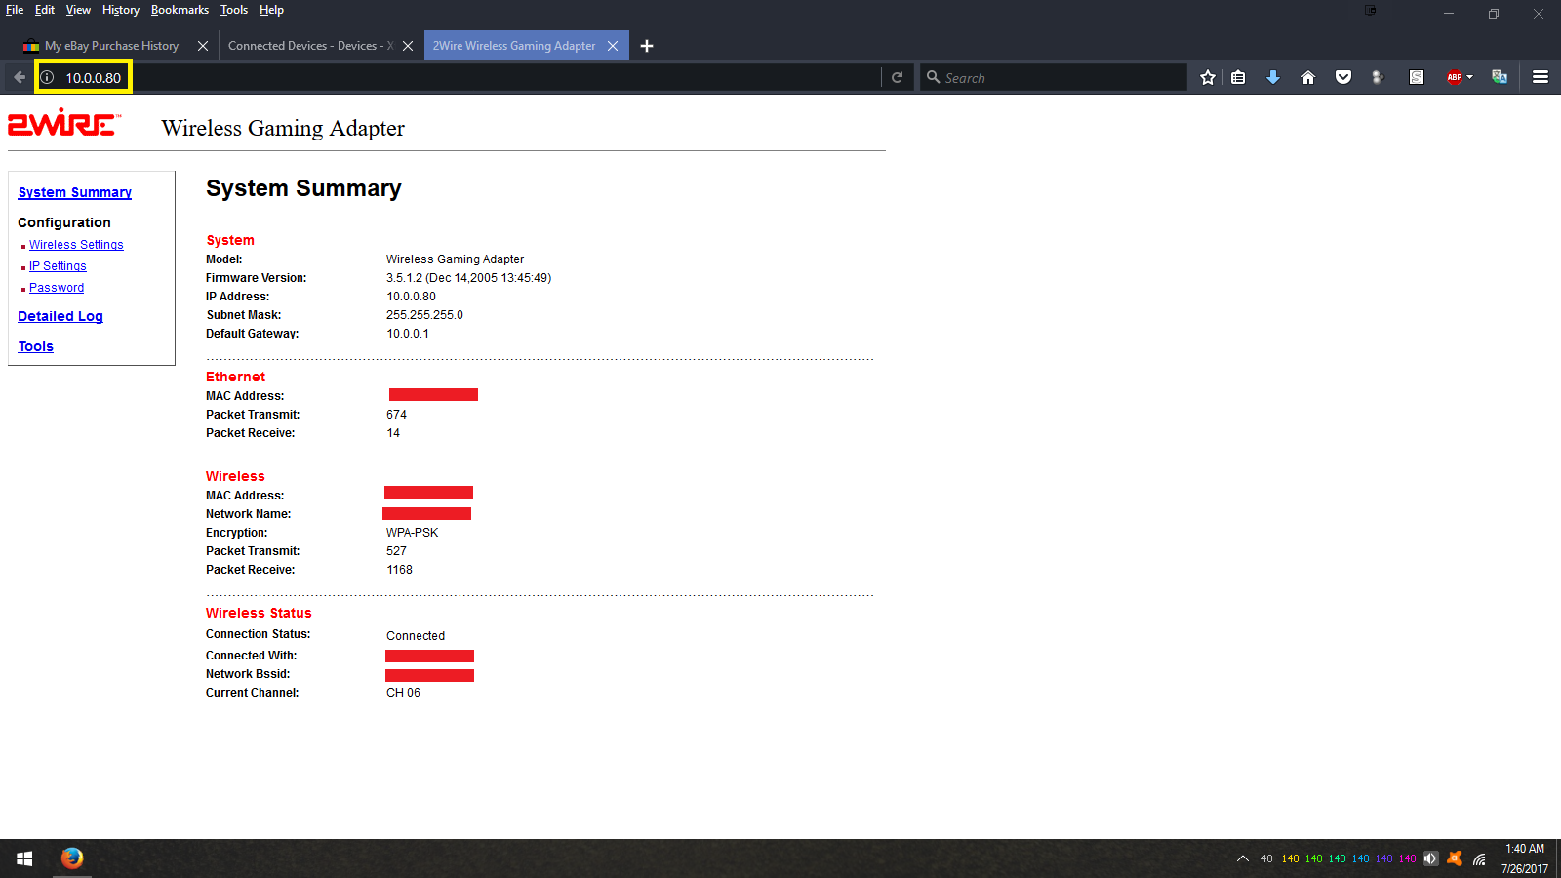Show site information icon in address bar
Viewport: 1561px width, 878px height.
tap(47, 77)
